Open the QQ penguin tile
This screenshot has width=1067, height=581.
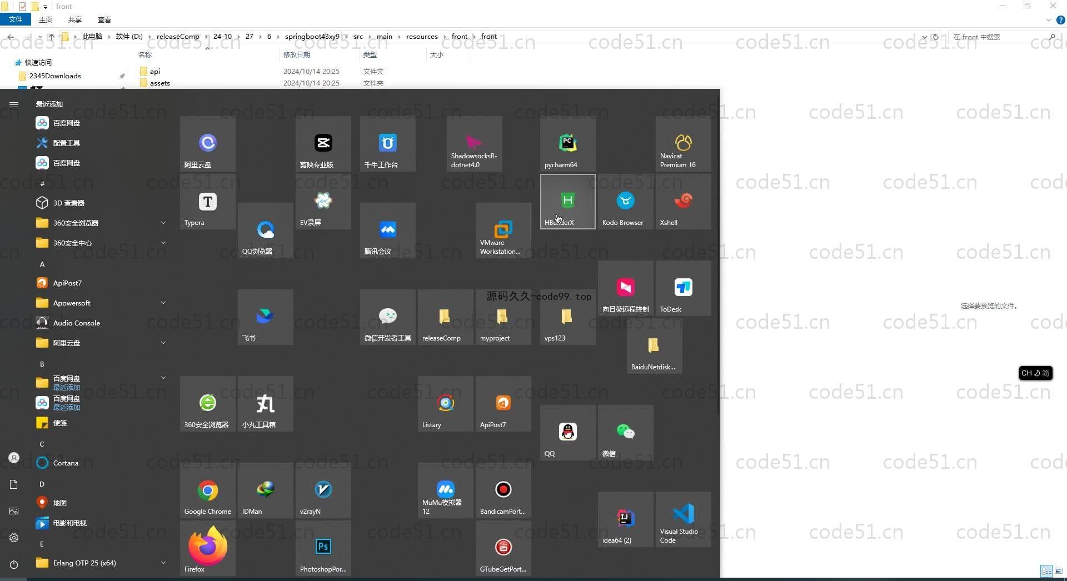(x=567, y=433)
